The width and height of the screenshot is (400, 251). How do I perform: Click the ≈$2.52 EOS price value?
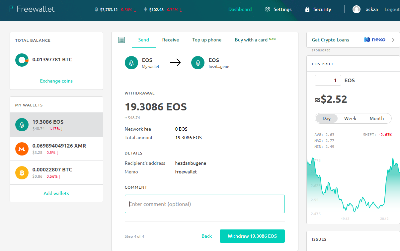(331, 99)
